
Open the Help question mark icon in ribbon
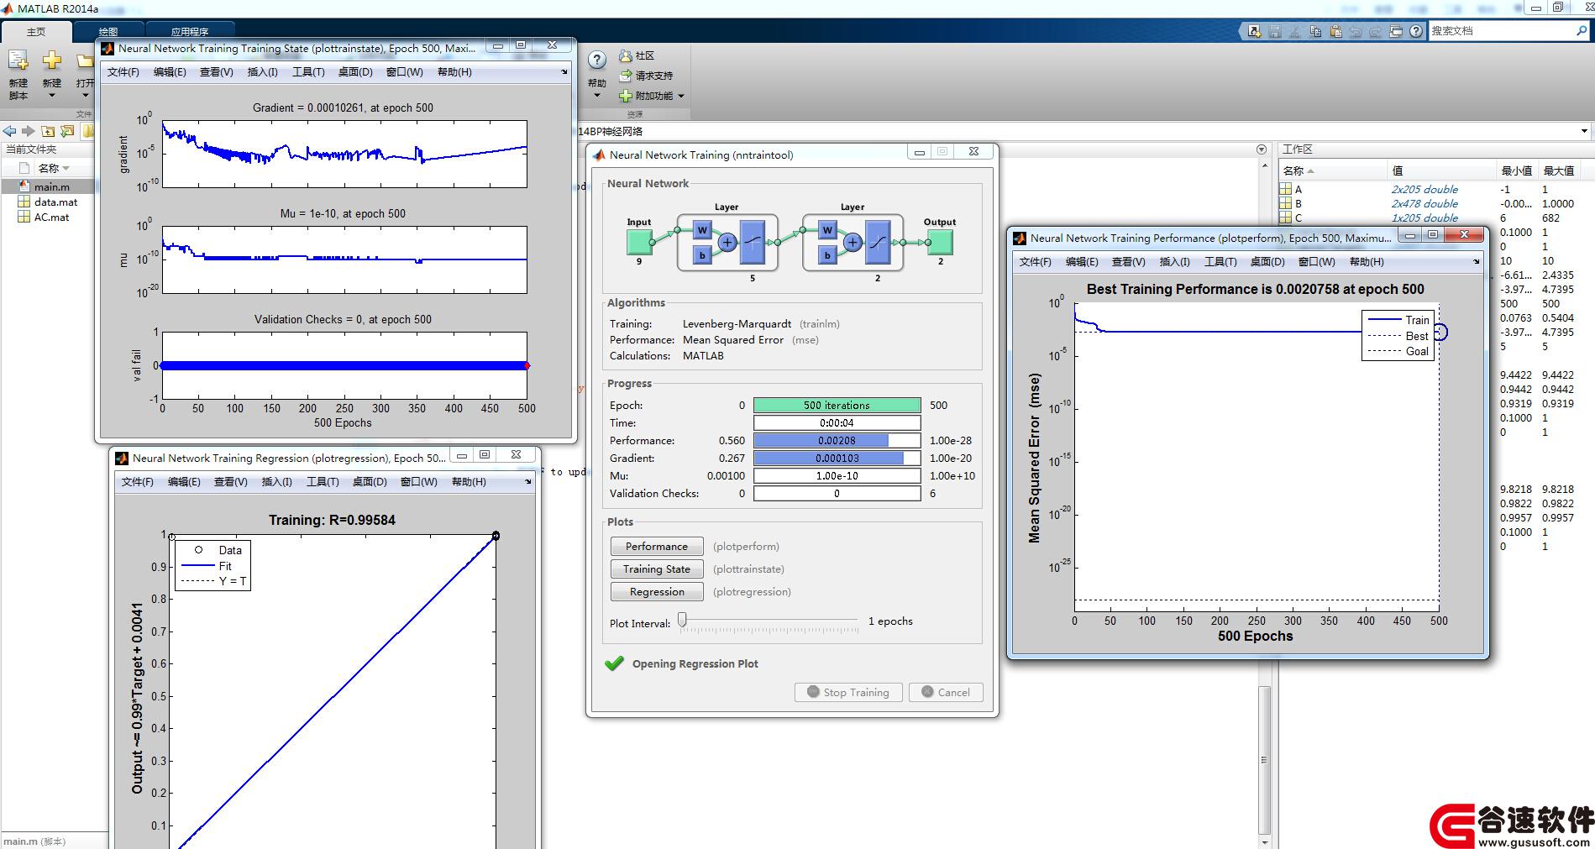click(597, 60)
